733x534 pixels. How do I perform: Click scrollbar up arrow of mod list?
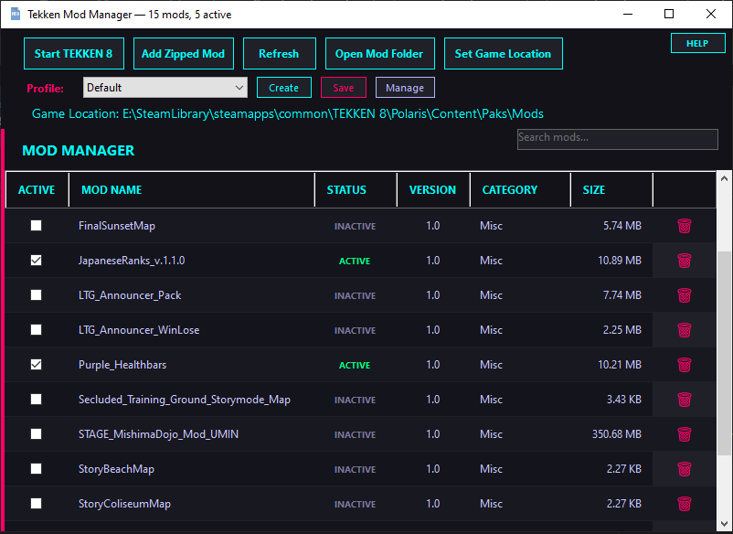pyautogui.click(x=724, y=178)
